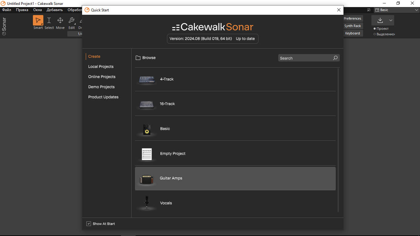Screen dimensions: 420x236
Task: Click the Vocals microphone icon
Action: tap(147, 203)
